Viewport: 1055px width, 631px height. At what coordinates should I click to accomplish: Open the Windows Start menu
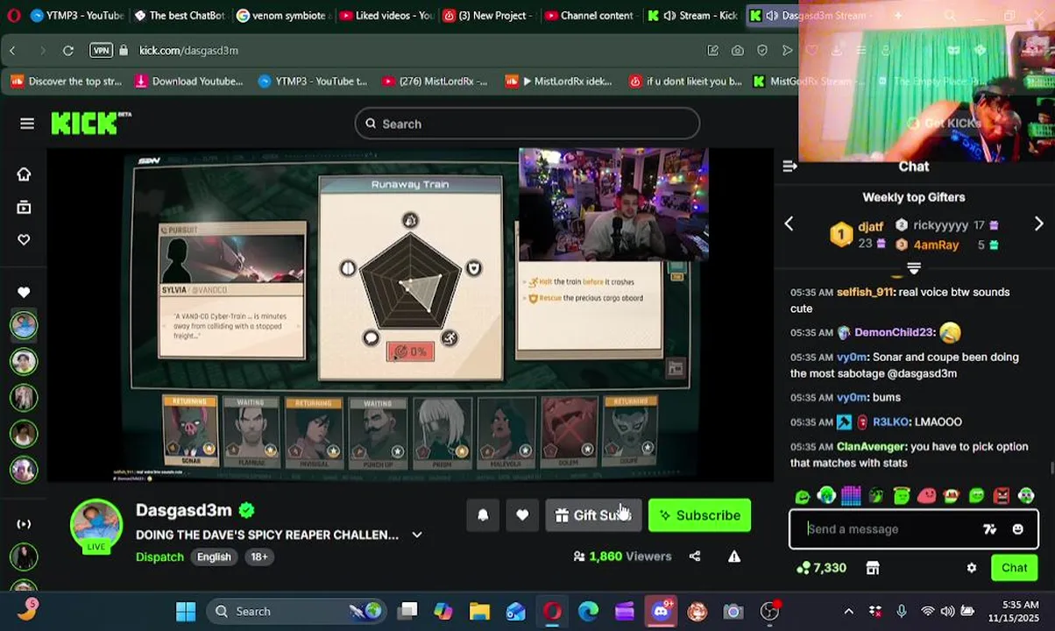tap(186, 612)
